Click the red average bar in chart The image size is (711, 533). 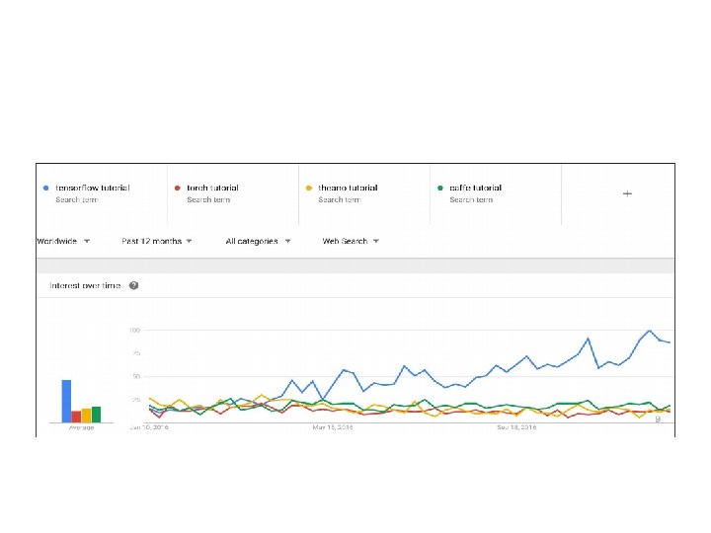coord(76,416)
